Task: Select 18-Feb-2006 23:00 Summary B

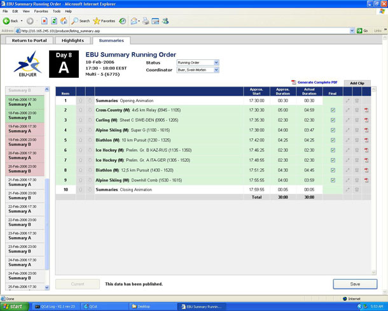Action: click(x=25, y=115)
